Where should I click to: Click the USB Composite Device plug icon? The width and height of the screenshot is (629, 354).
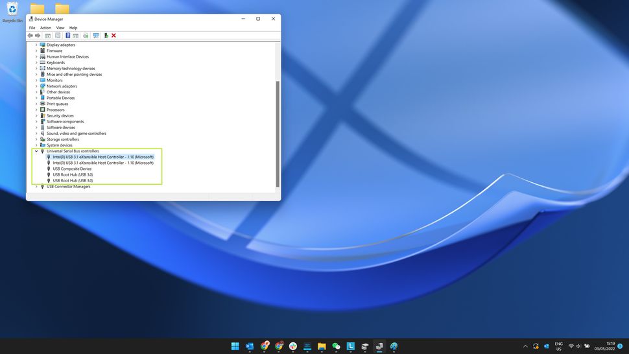click(x=49, y=169)
